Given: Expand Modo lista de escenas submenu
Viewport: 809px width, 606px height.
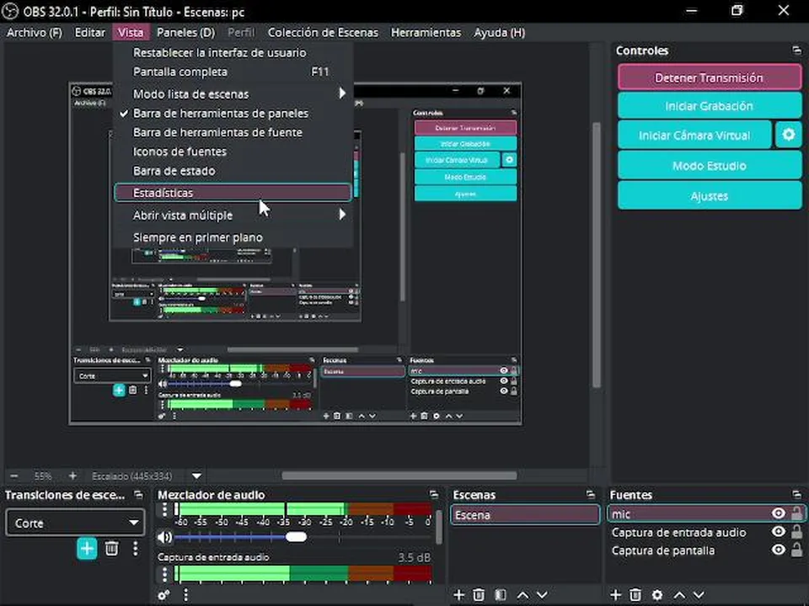Looking at the screenshot, I should click(x=233, y=93).
